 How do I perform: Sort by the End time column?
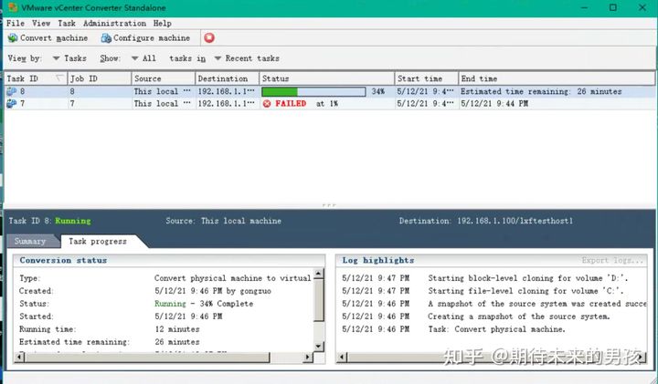point(557,78)
